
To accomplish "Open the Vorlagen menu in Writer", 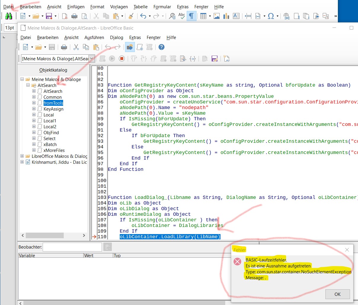I will click(119, 7).
